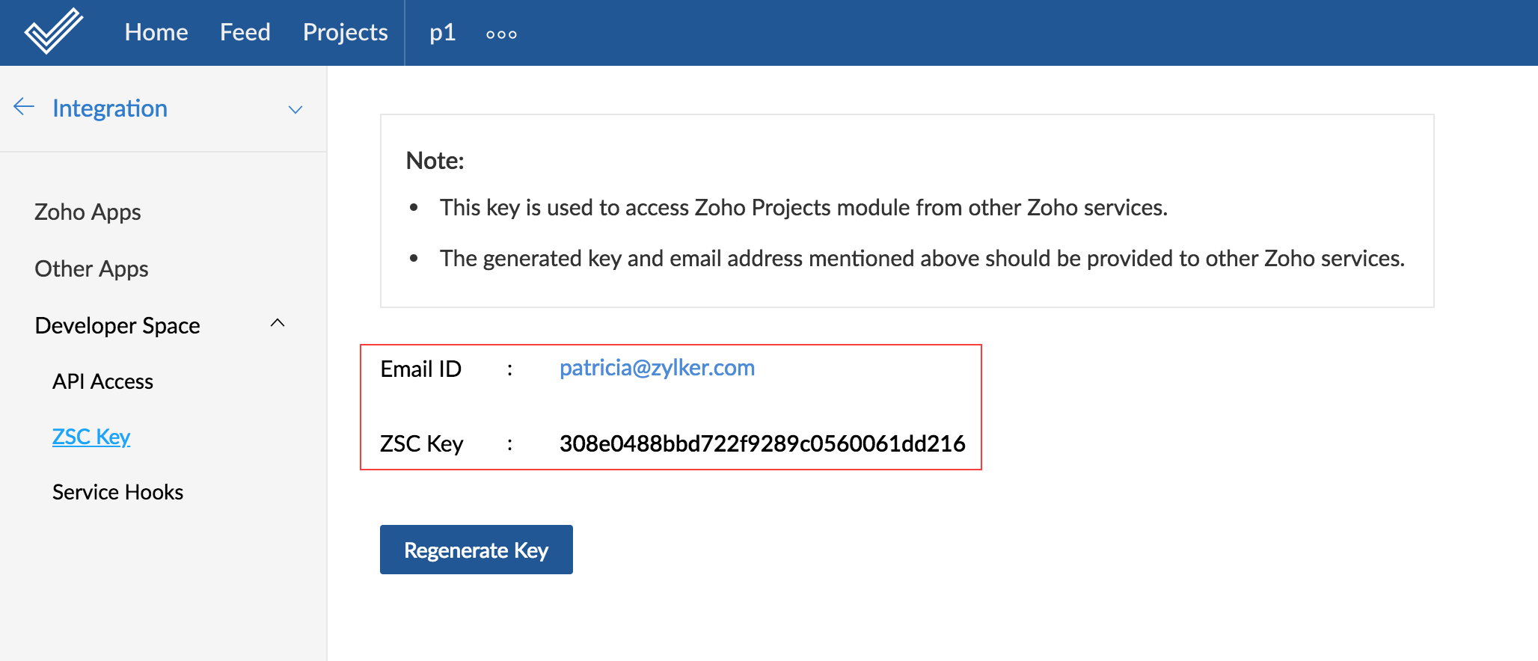Open the Home tab

(156, 32)
